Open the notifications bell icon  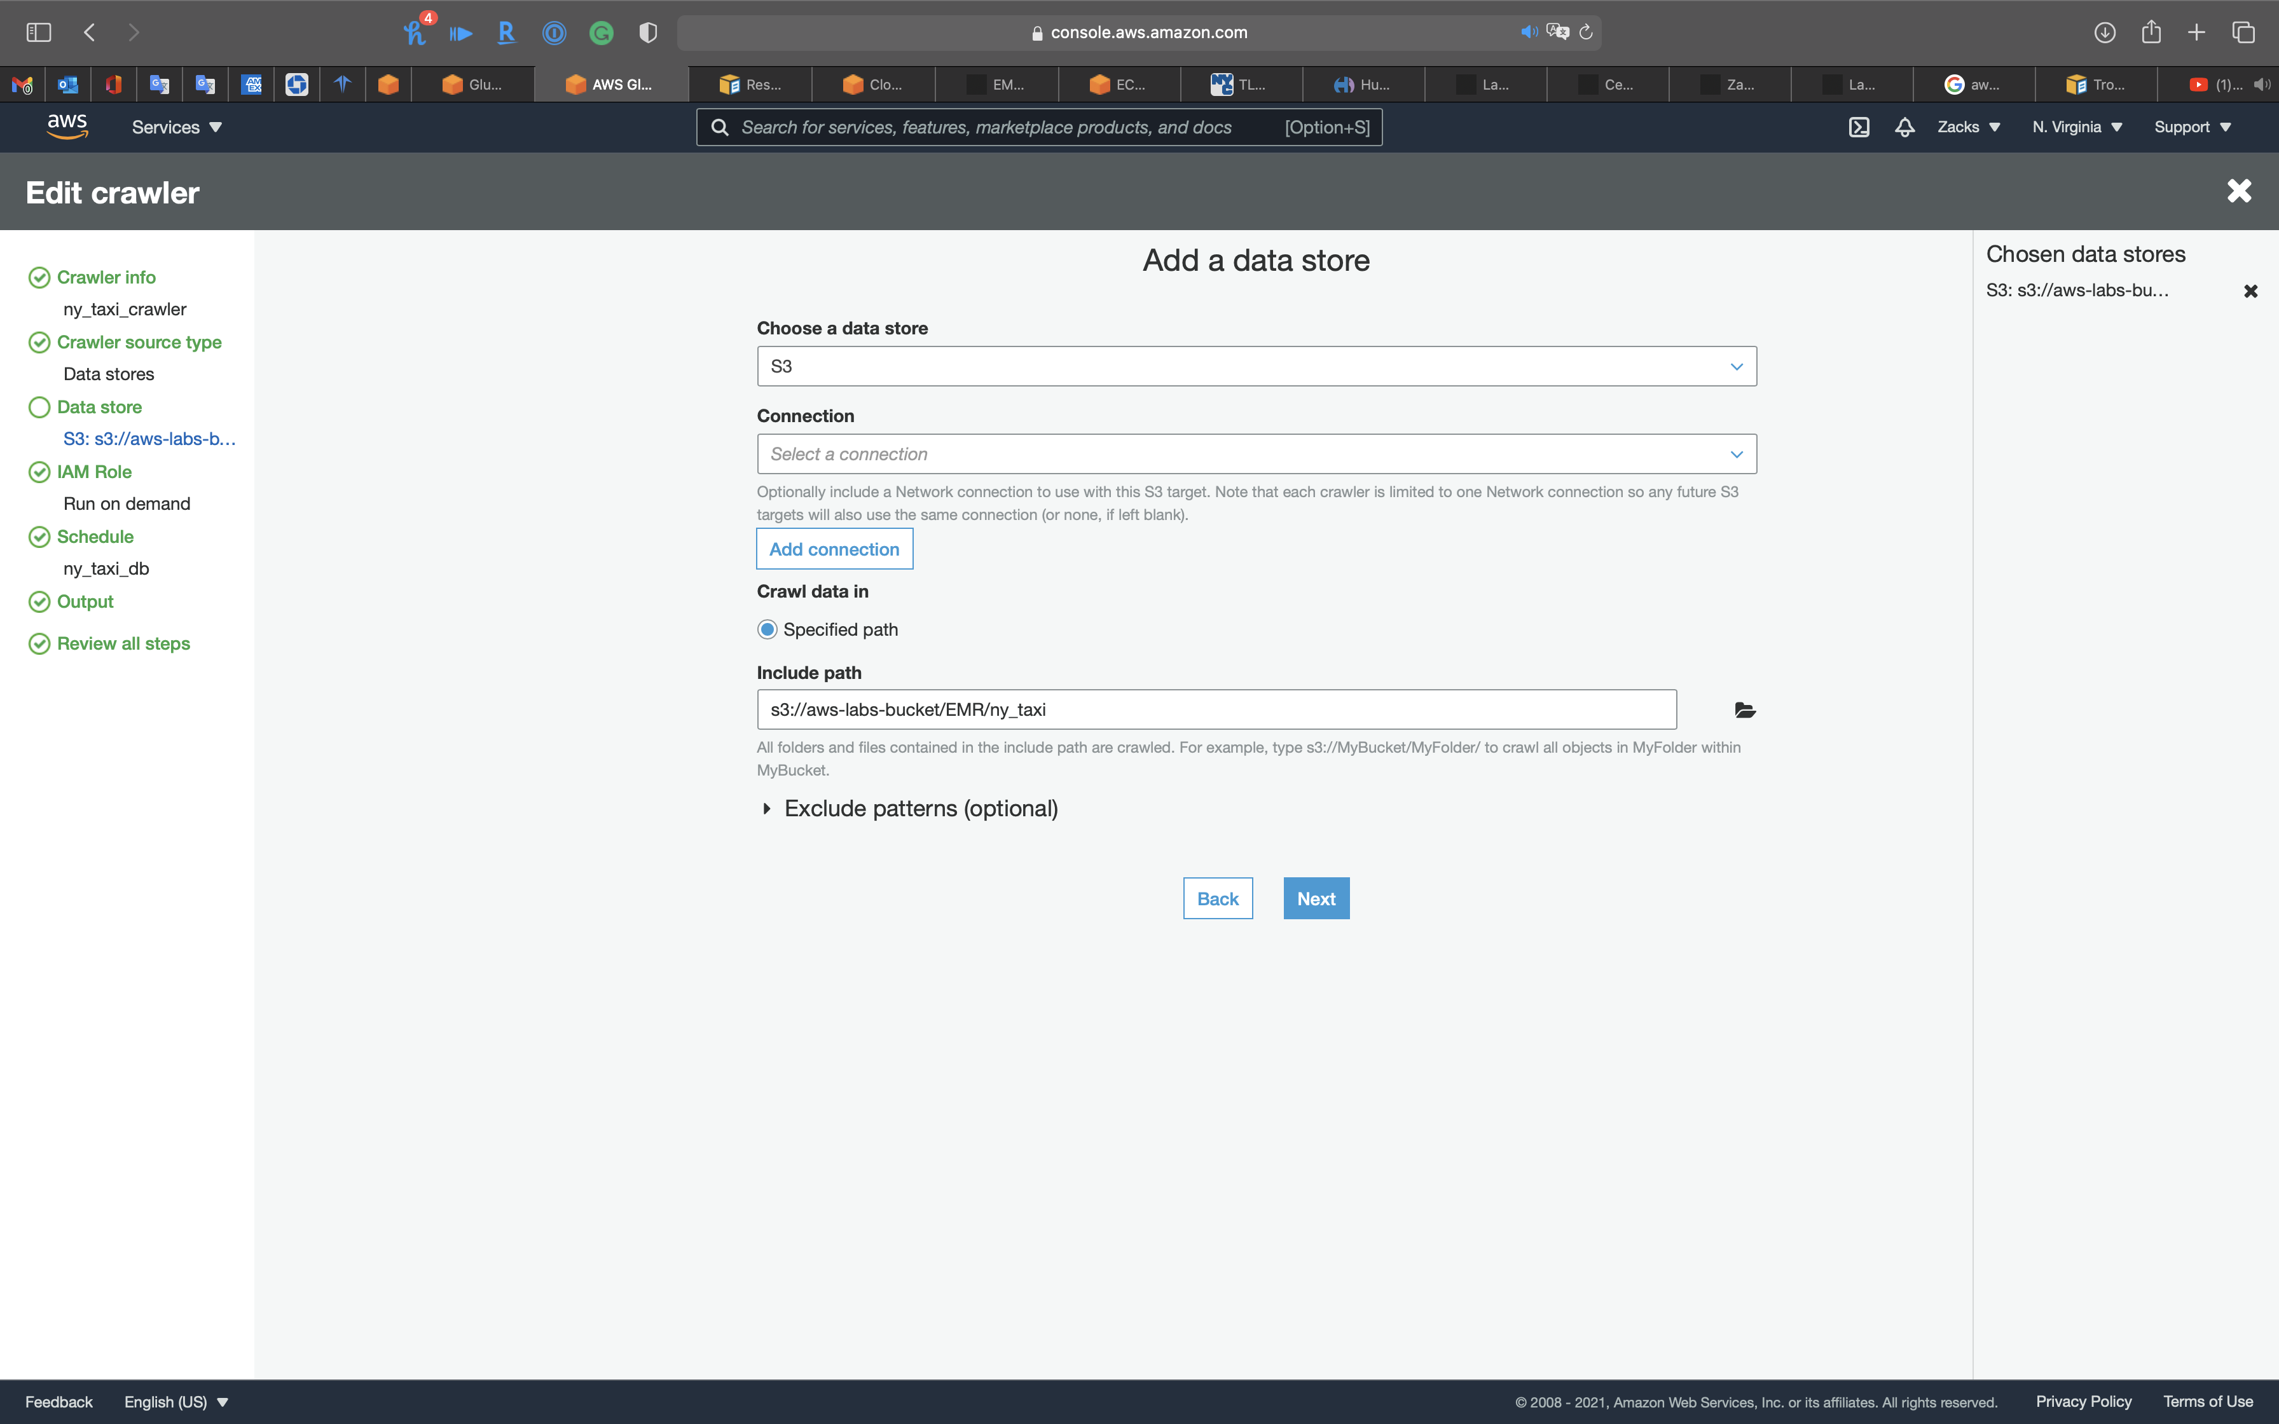tap(1904, 127)
